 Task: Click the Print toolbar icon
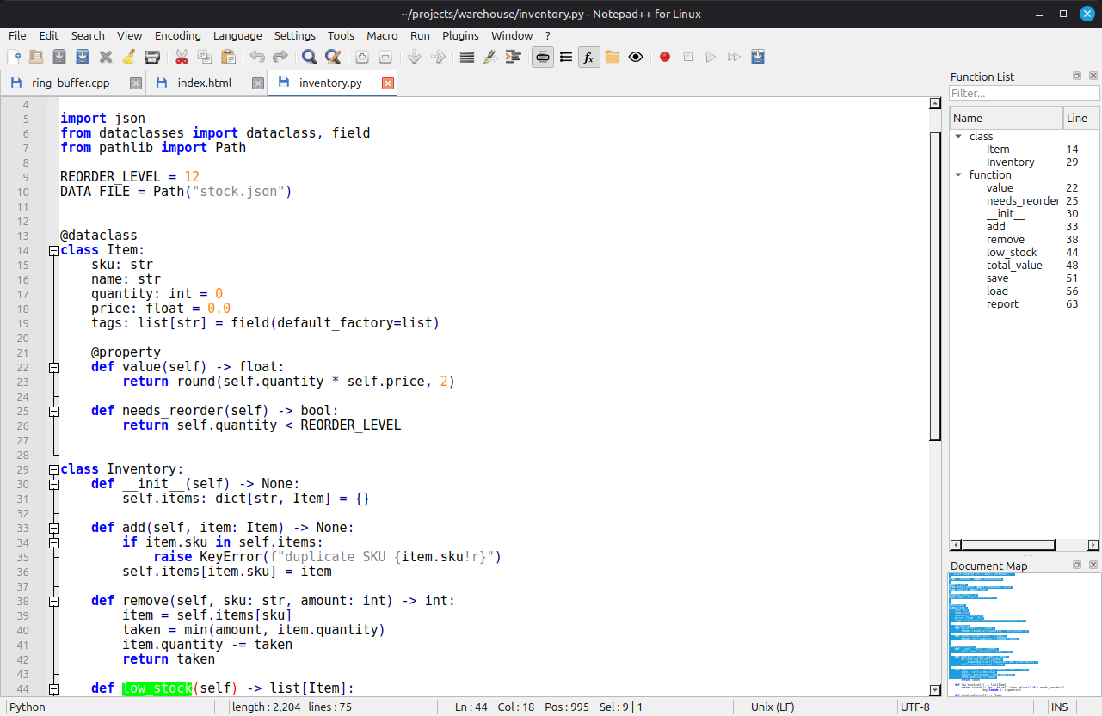point(152,57)
